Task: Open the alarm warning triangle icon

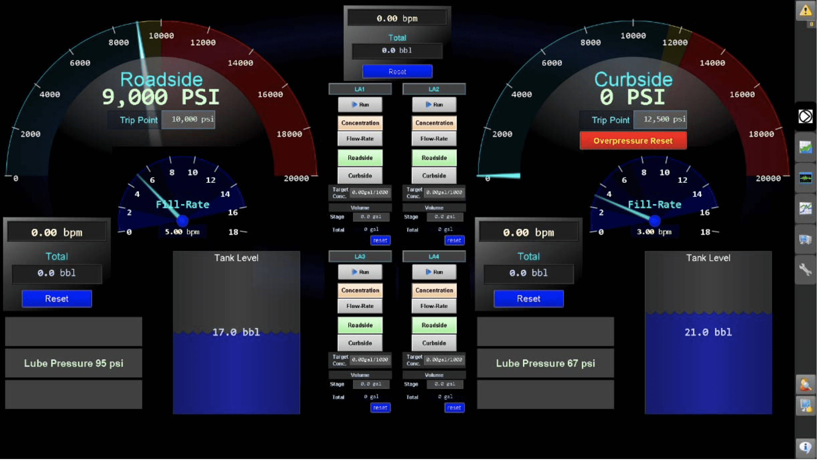Action: pos(806,11)
